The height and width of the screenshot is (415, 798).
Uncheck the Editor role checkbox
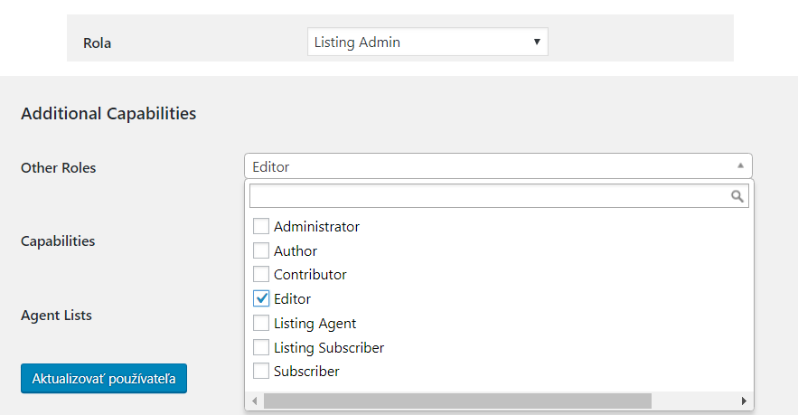coord(261,298)
